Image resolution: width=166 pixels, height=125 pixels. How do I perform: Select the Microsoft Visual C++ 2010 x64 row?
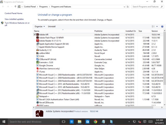[98, 84]
